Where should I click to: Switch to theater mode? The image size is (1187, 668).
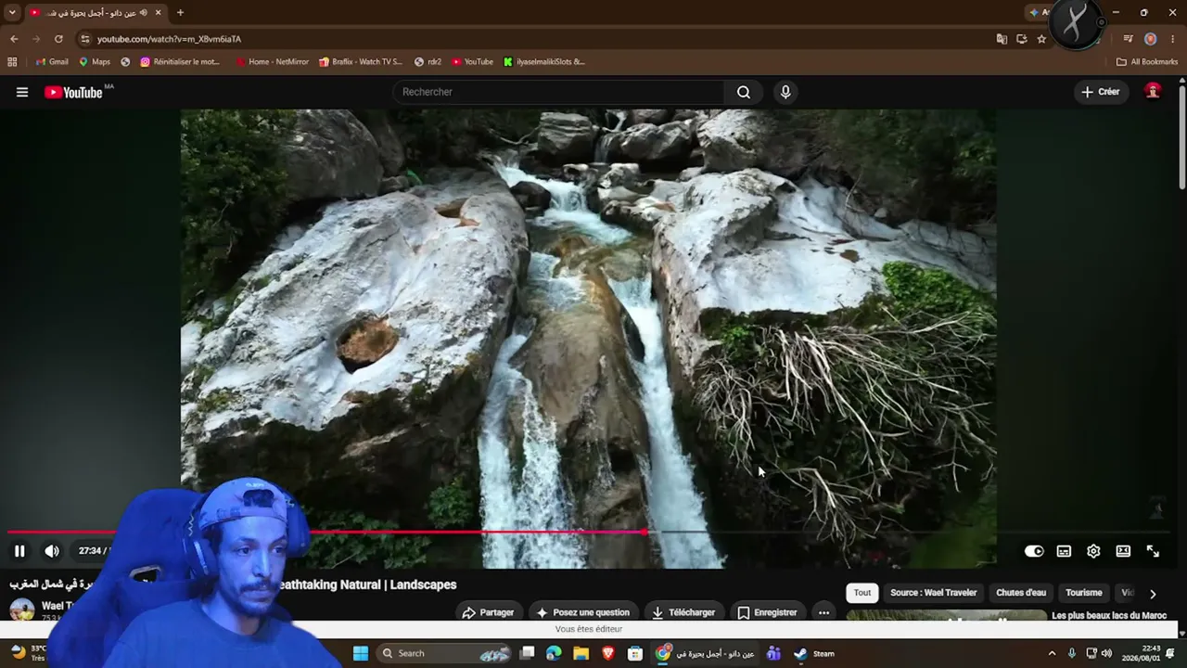pyautogui.click(x=1123, y=551)
